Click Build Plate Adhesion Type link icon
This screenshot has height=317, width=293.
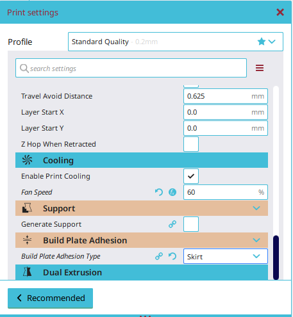pyautogui.click(x=159, y=256)
